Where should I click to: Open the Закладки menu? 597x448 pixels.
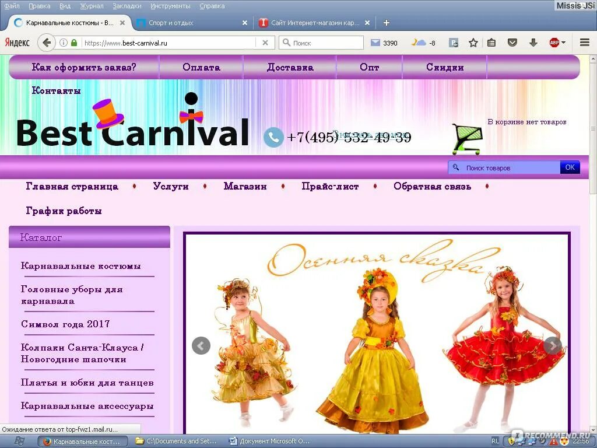[x=127, y=6]
